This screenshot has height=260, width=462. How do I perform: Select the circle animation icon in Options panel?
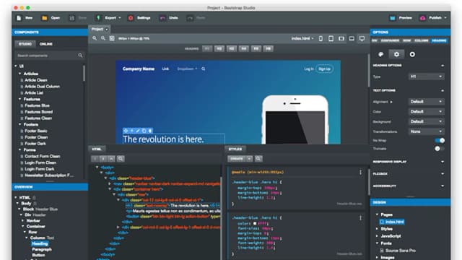coord(412,54)
